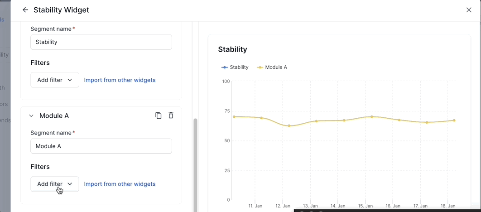Import filters from other widgets for Stability
Image resolution: width=481 pixels, height=212 pixels.
pos(120,80)
